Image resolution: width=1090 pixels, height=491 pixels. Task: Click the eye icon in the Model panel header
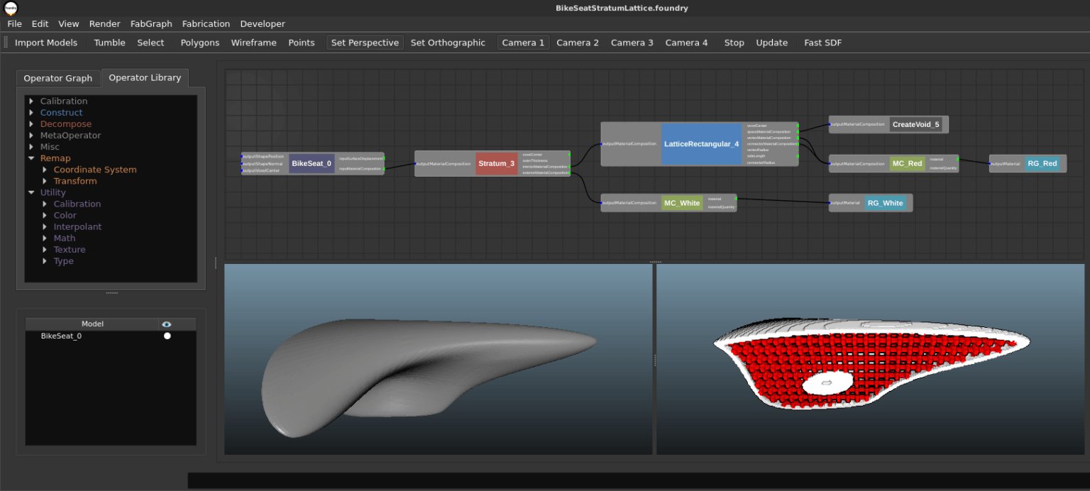click(167, 324)
